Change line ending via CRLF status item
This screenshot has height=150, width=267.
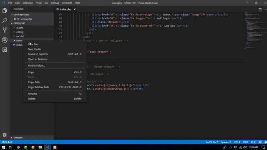pyautogui.click(x=245, y=142)
